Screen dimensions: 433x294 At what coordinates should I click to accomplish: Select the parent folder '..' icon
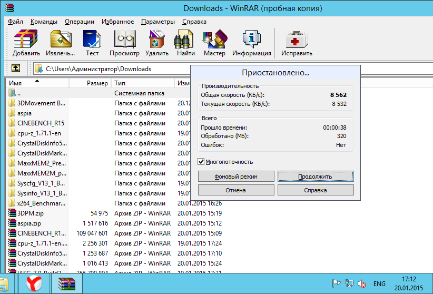point(12,93)
